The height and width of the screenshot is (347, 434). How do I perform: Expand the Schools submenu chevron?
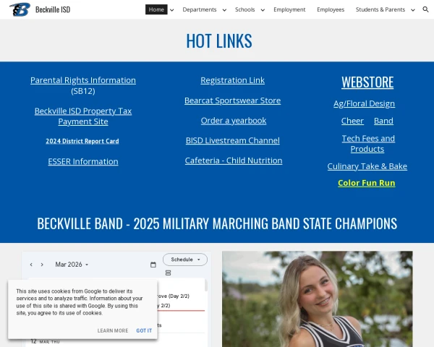[x=263, y=10]
